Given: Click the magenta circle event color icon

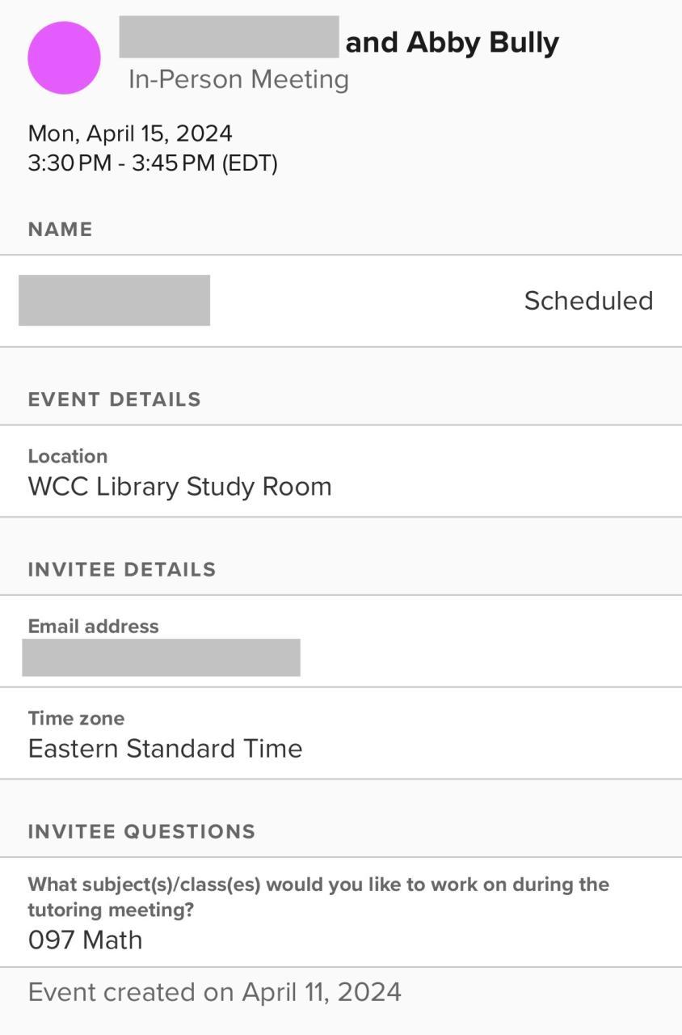Looking at the screenshot, I should pyautogui.click(x=64, y=58).
